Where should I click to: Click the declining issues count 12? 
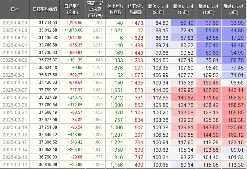(140, 31)
